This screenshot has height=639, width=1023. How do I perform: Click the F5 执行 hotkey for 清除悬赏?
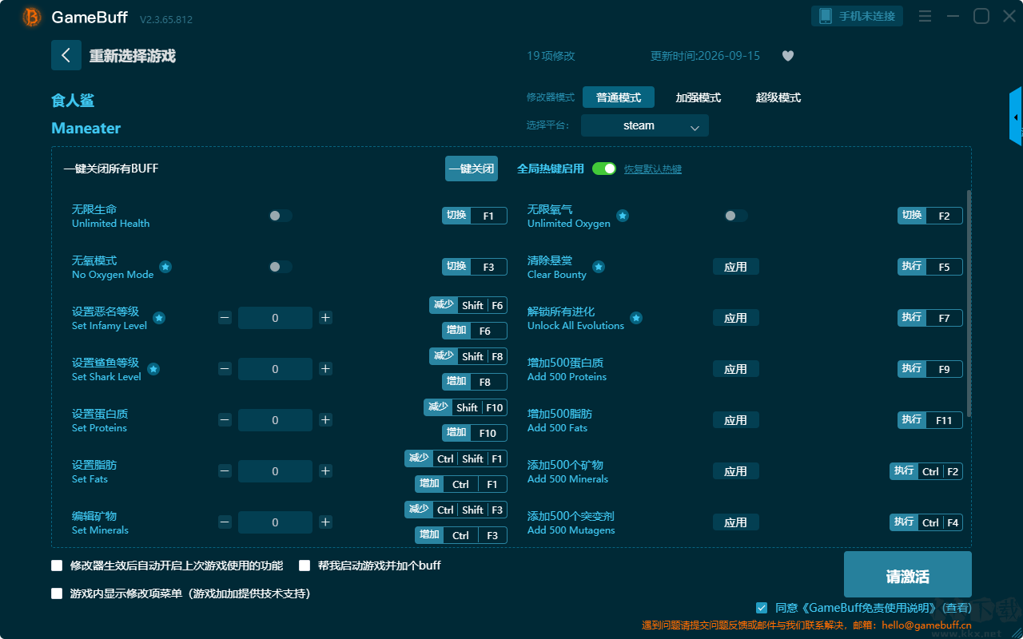[930, 267]
